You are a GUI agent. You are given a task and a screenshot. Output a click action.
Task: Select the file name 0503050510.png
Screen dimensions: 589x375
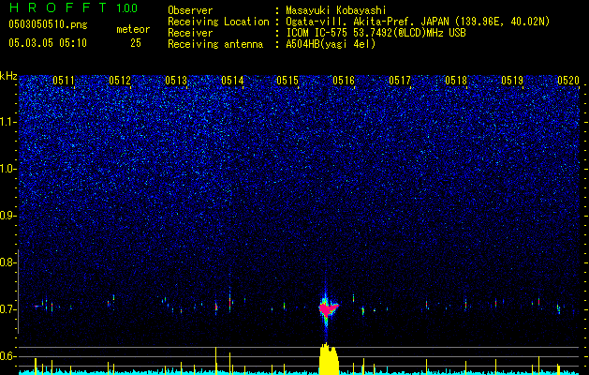[x=48, y=24]
